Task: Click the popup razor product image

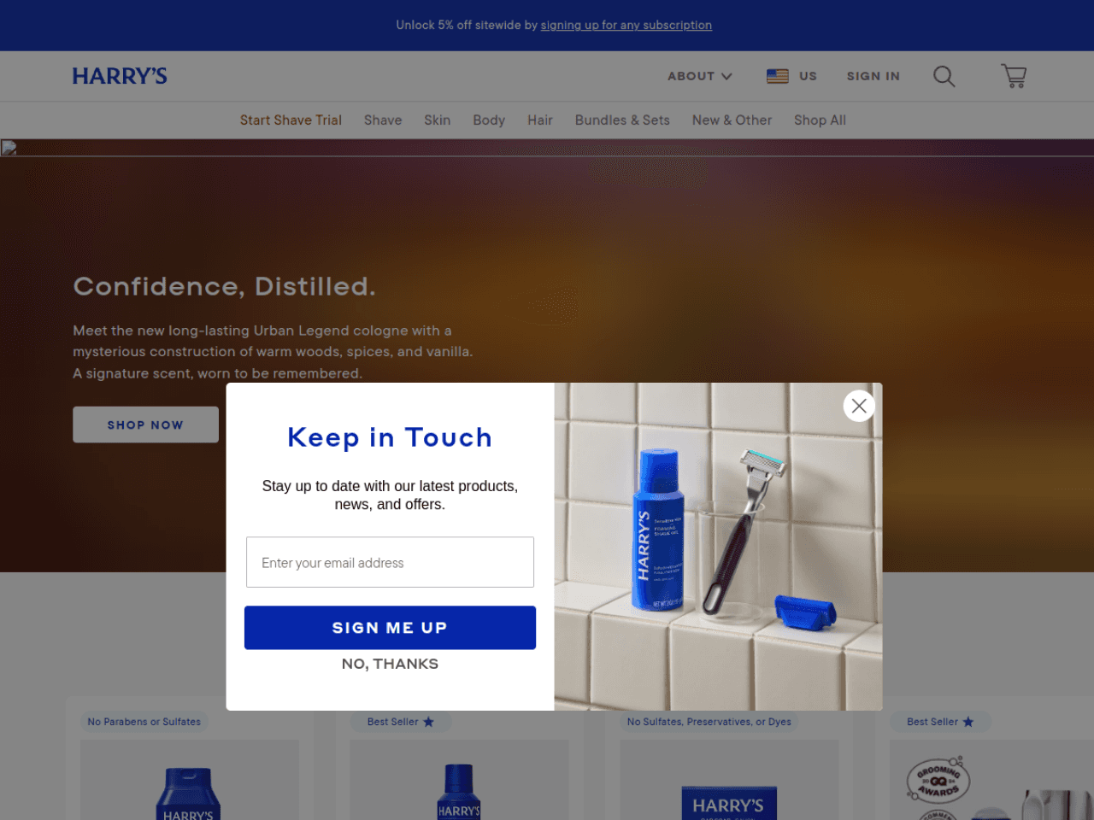Action: 718,547
